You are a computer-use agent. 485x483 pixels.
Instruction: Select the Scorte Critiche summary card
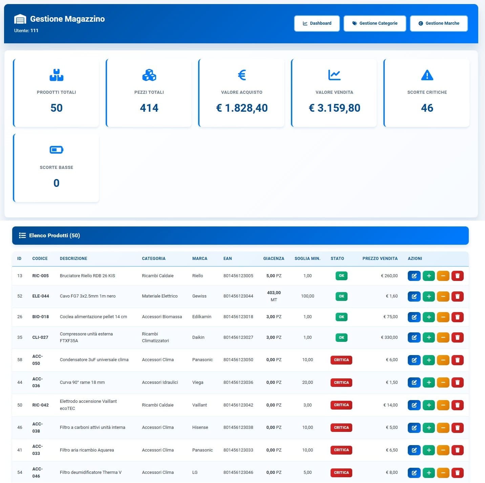pos(427,93)
